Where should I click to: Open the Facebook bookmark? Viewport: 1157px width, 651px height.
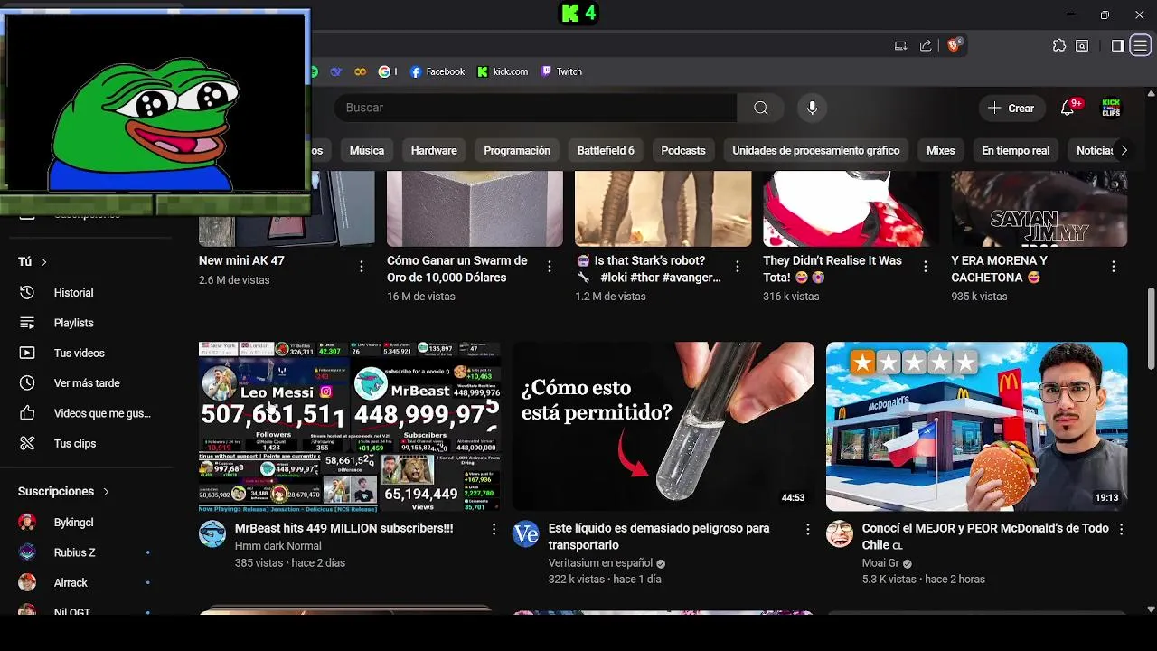pyautogui.click(x=437, y=71)
